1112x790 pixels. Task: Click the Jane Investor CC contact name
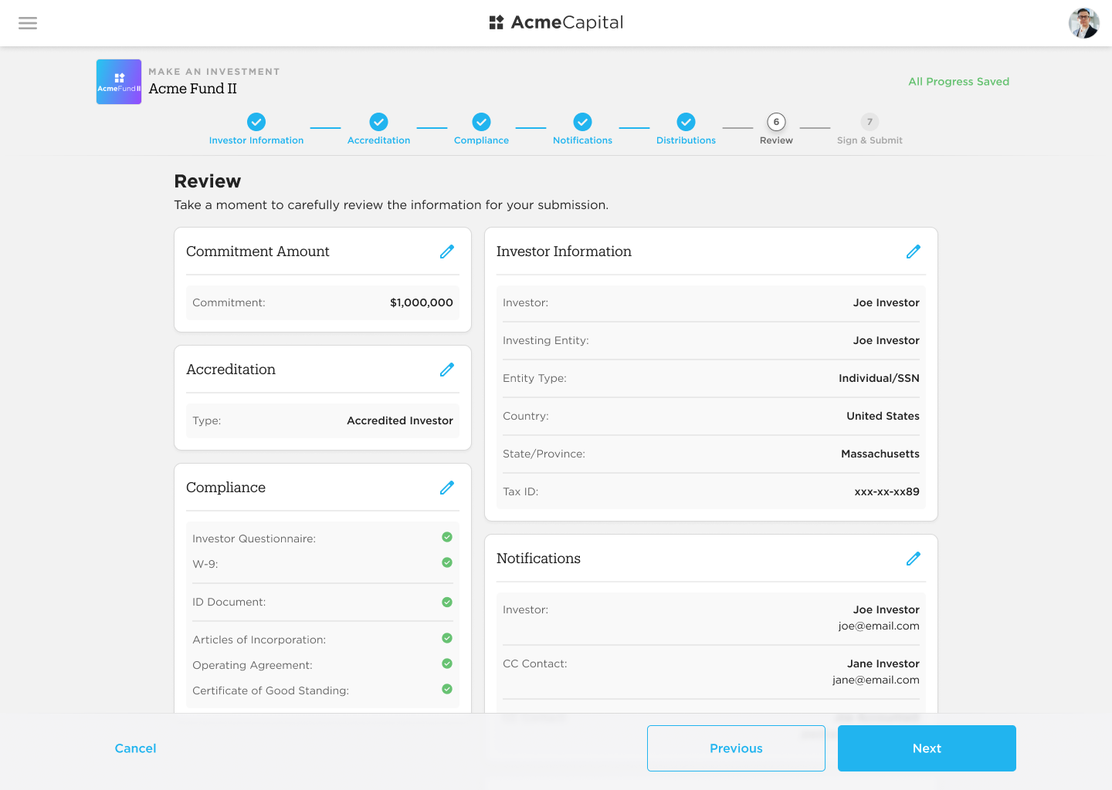click(883, 663)
